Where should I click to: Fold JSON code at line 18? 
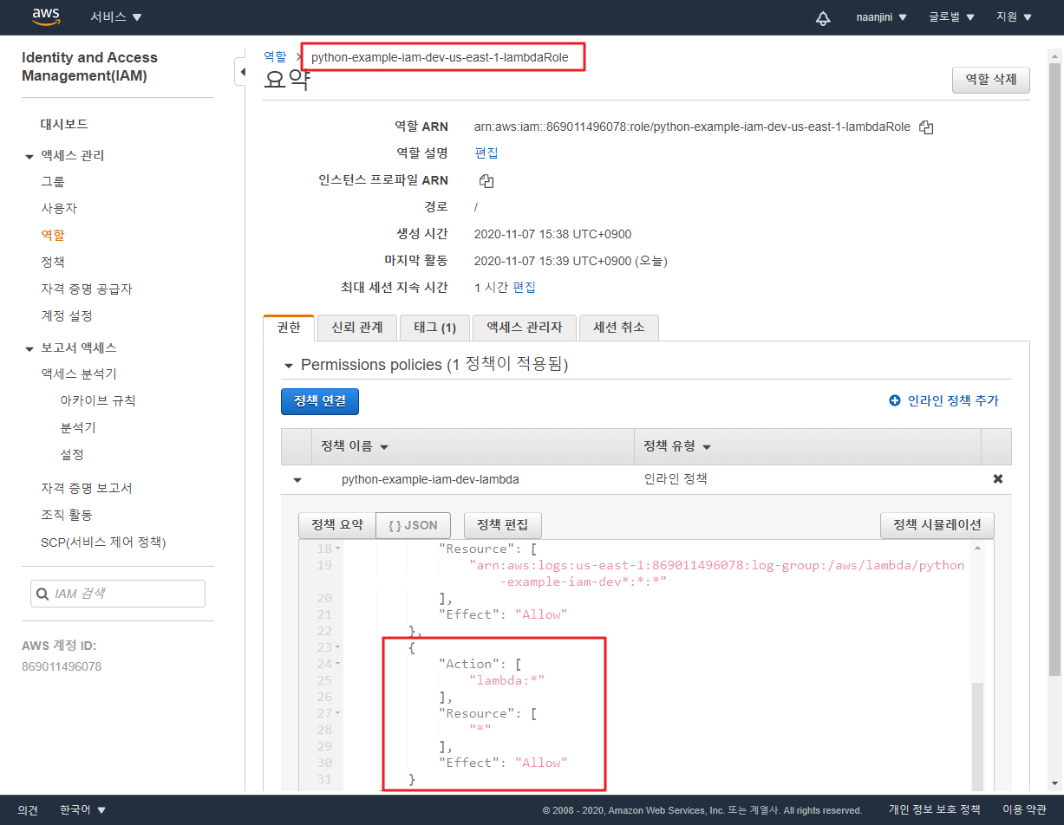(338, 549)
